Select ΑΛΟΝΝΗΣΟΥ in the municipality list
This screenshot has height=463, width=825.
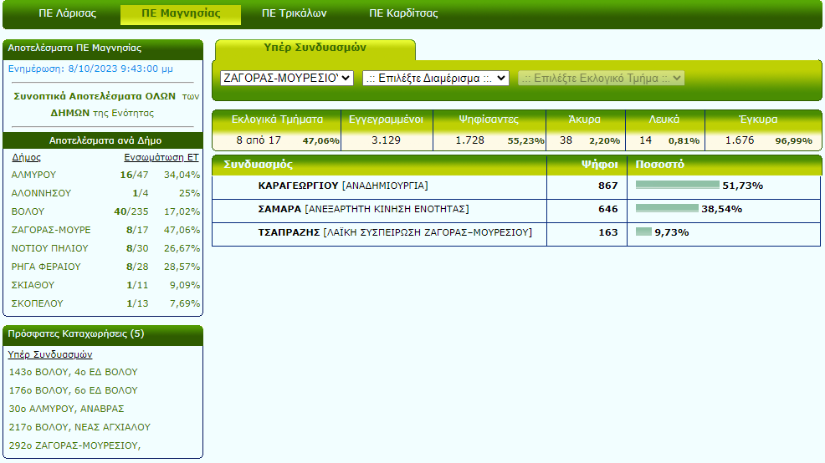pyautogui.click(x=41, y=193)
